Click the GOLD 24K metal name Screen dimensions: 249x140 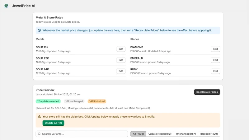42,69
